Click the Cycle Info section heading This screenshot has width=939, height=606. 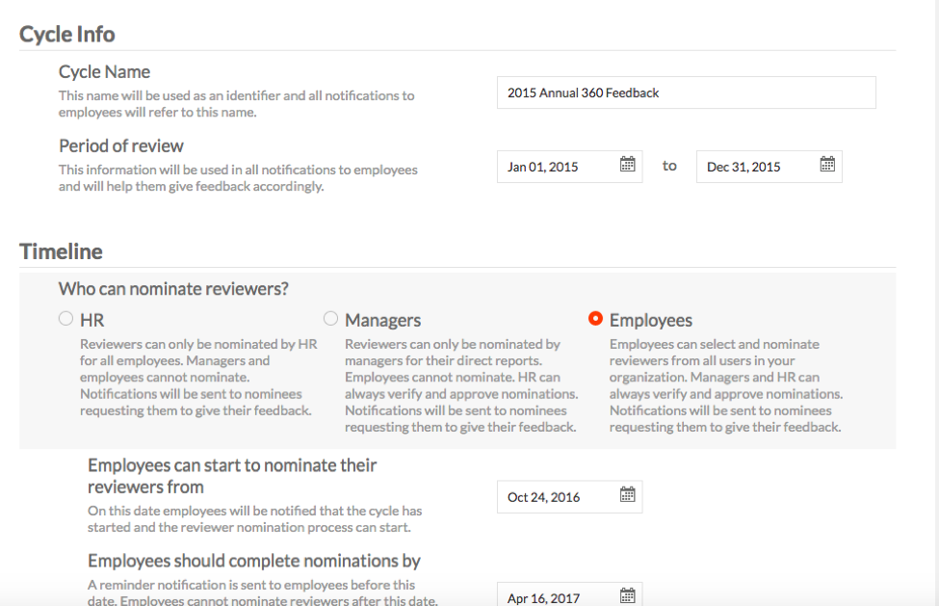(x=67, y=34)
